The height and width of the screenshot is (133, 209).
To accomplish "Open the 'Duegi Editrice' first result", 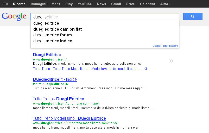I will pyautogui.click(x=47, y=55).
